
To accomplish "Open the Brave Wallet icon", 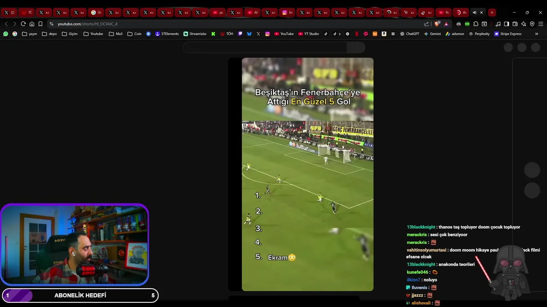I will tap(515, 24).
